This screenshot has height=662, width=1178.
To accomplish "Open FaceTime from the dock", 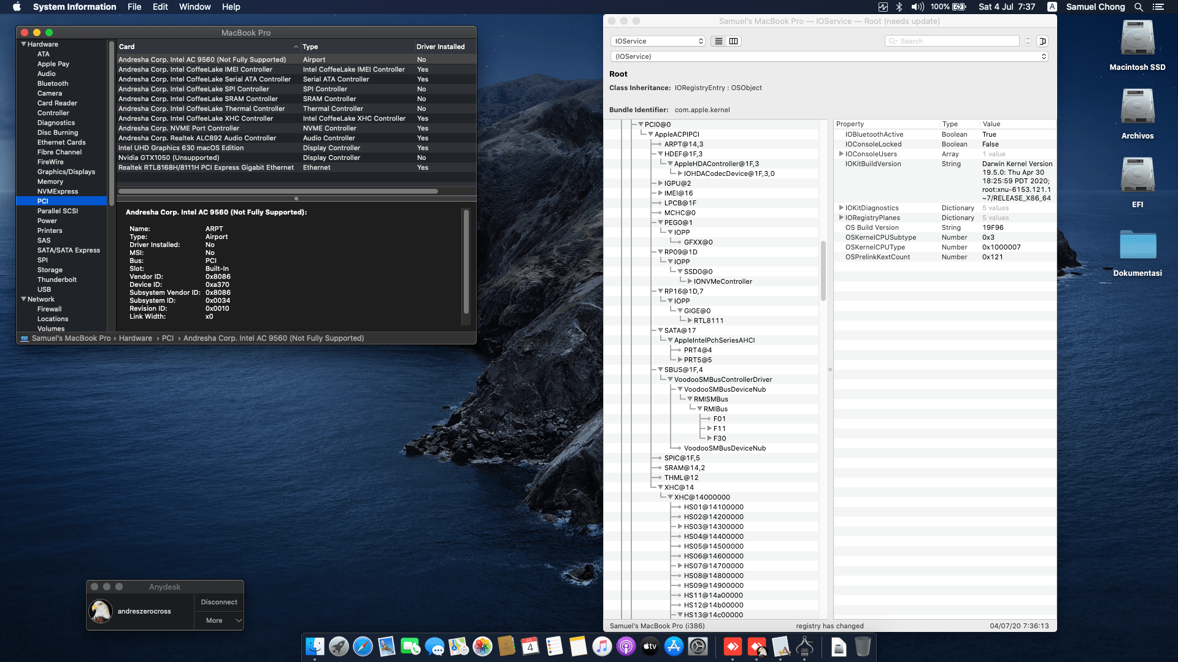I will click(410, 646).
